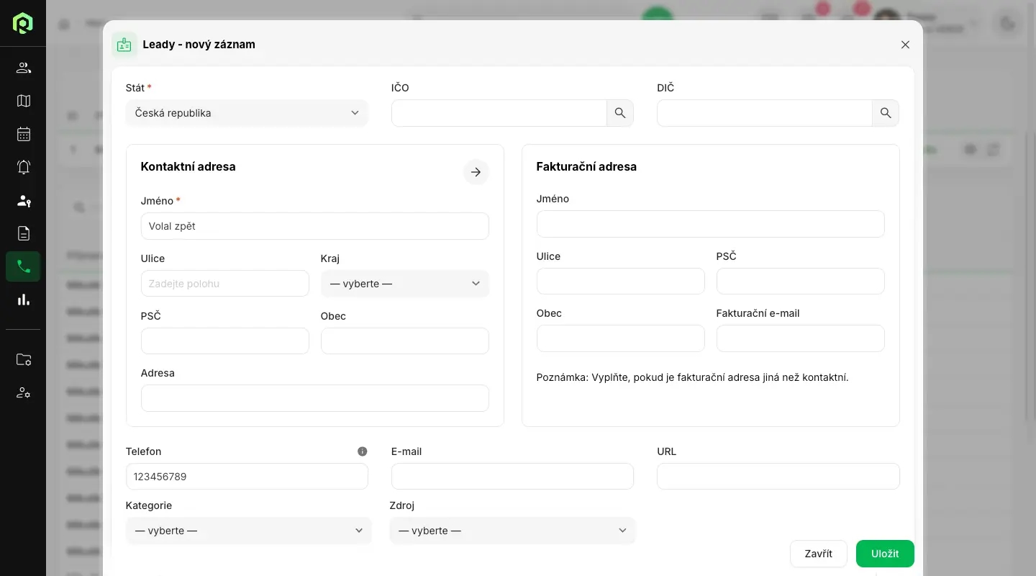Viewport: 1036px width, 576px height.
Task: Click the Fakturační e-mail input field
Action: (800, 338)
